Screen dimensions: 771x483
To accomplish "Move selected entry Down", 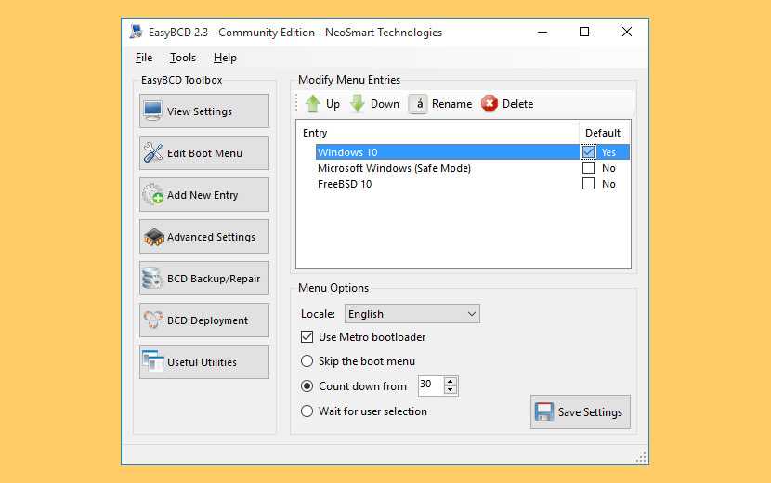I will [x=374, y=104].
